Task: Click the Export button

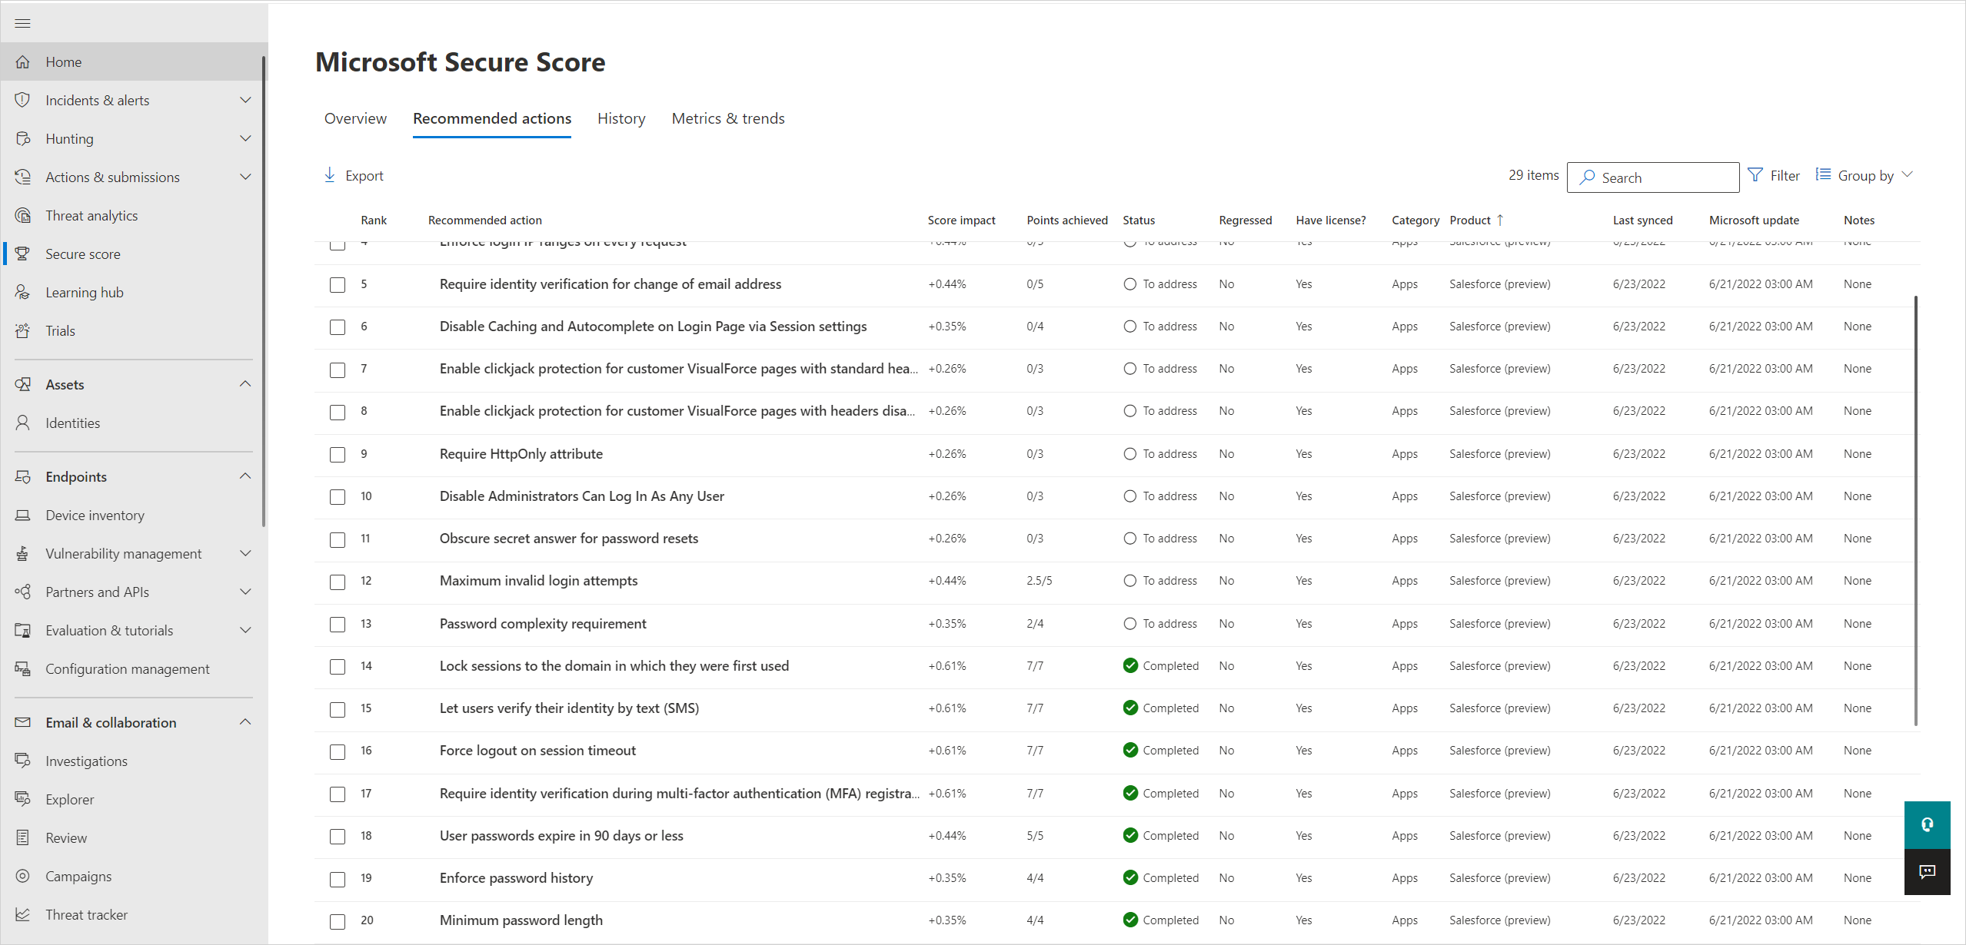Action: (x=354, y=174)
